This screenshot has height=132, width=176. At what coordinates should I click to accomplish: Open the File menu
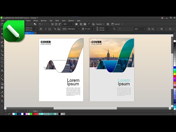pyautogui.click(x=3, y=21)
